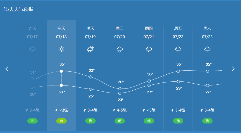This screenshot has width=241, height=133.
Task: Click the 周六 day label
Action: tap(207, 28)
